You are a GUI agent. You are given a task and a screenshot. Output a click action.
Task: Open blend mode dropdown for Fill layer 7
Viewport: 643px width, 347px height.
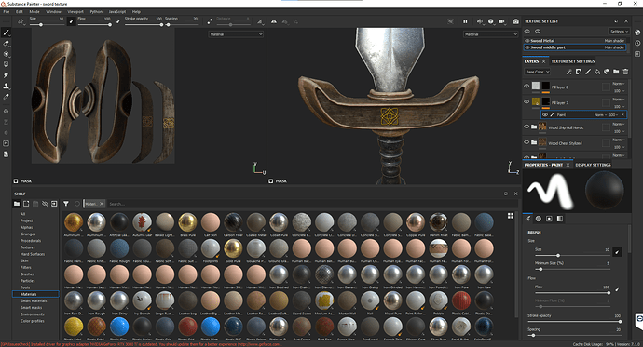coord(619,100)
